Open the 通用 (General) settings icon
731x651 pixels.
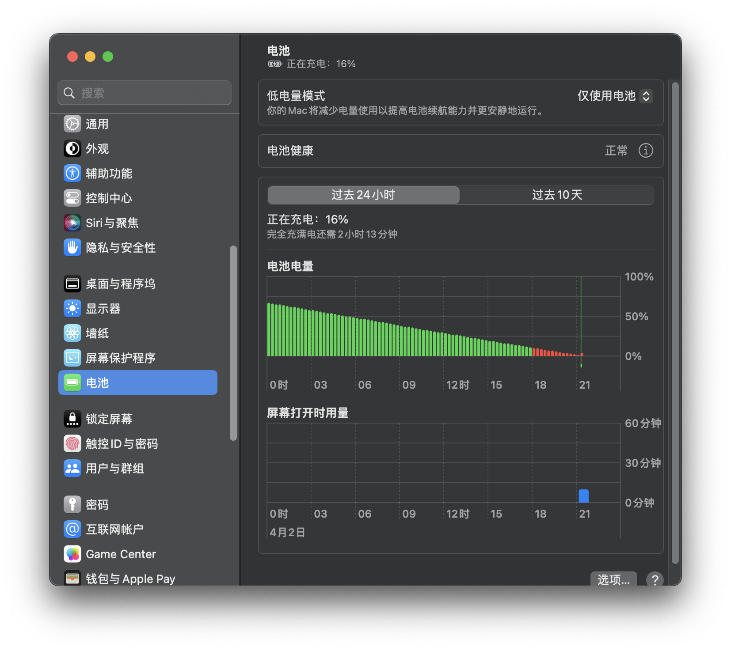point(72,124)
